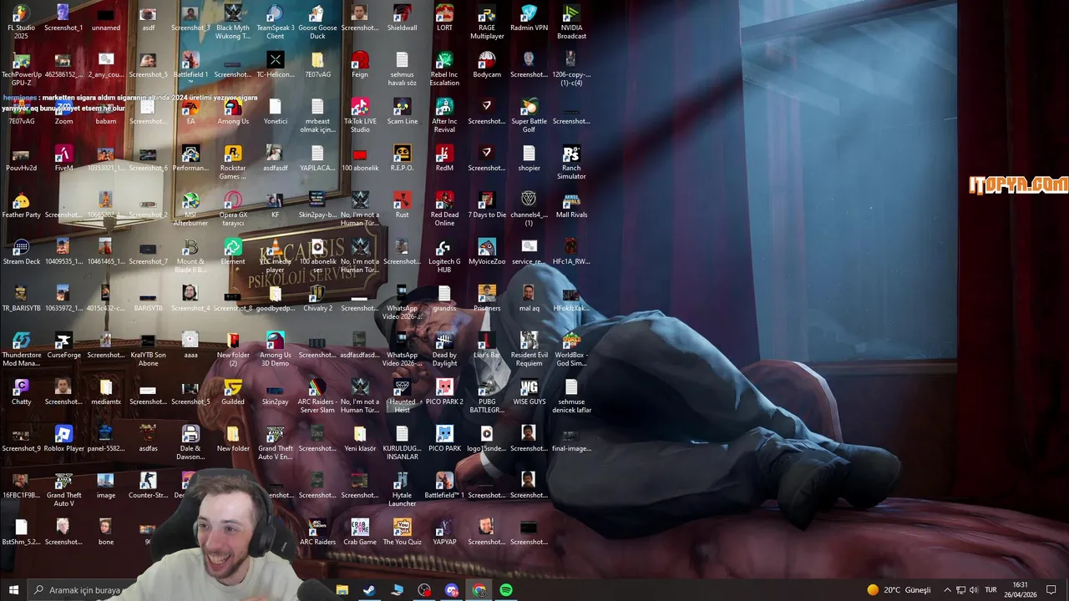Open the Chatty desktop icon
This screenshot has width=1069, height=601.
[x=21, y=391]
